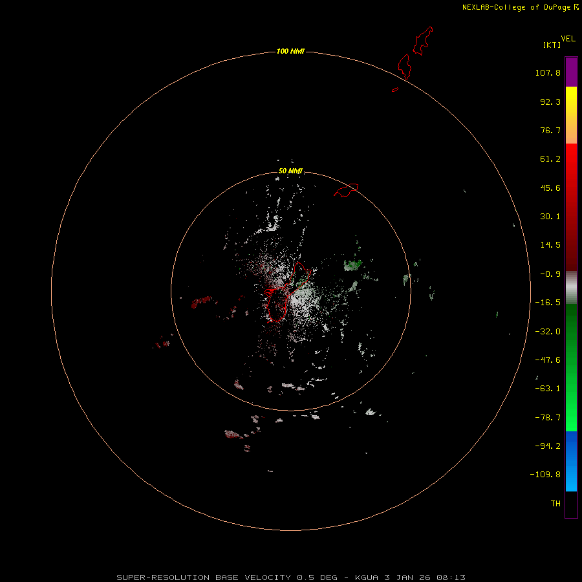Click the Guam island outline at radar center
Viewport: 582px width, 582px height.
coord(286,292)
